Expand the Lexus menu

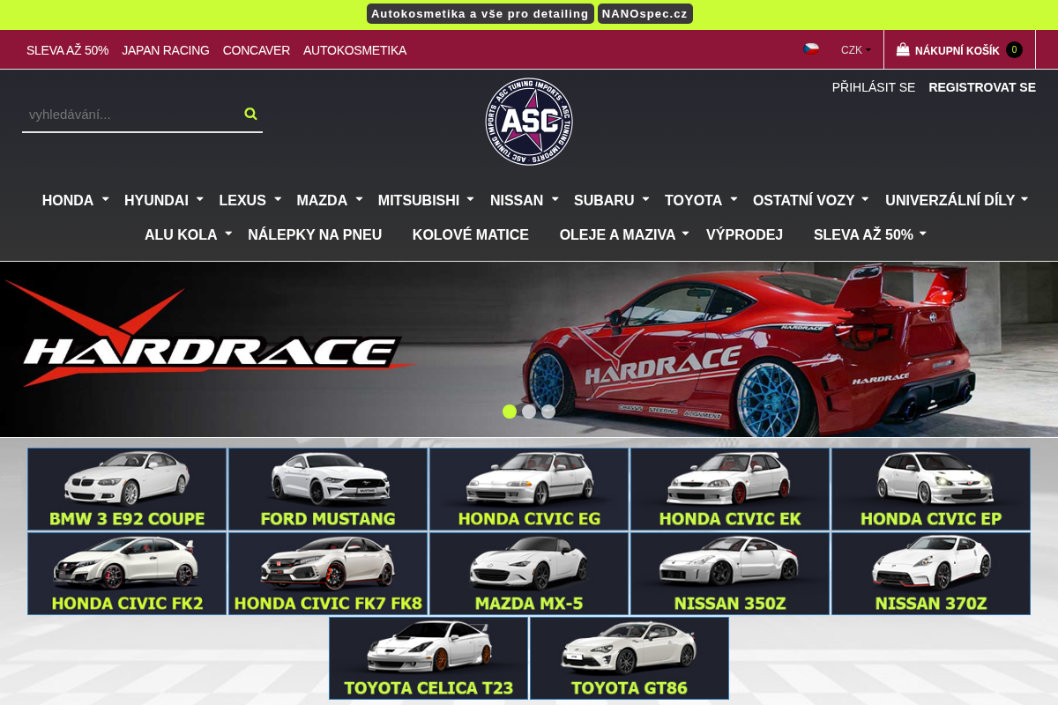click(x=250, y=200)
